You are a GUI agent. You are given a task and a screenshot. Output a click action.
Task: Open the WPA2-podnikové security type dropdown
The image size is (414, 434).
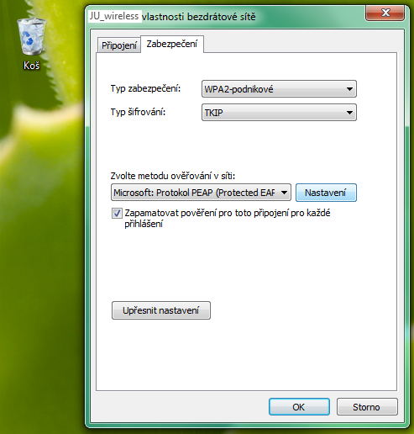click(279, 89)
